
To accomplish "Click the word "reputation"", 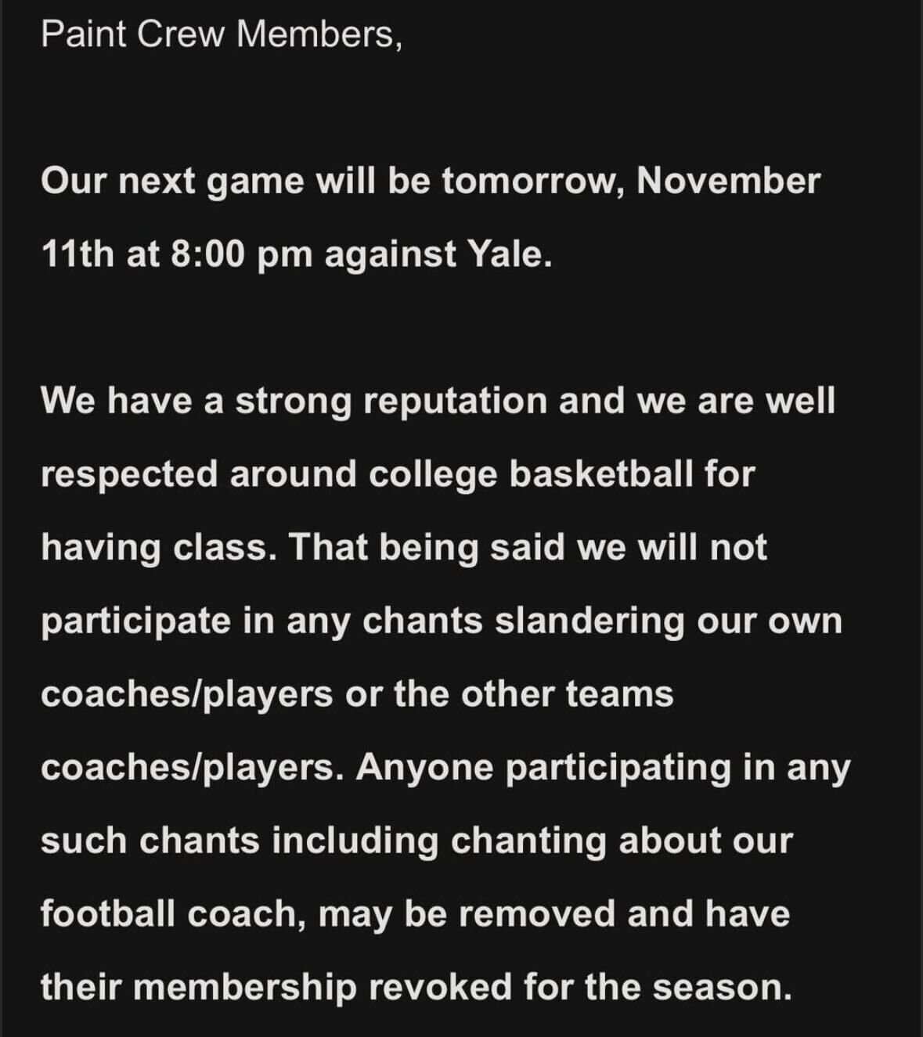I will (x=455, y=401).
